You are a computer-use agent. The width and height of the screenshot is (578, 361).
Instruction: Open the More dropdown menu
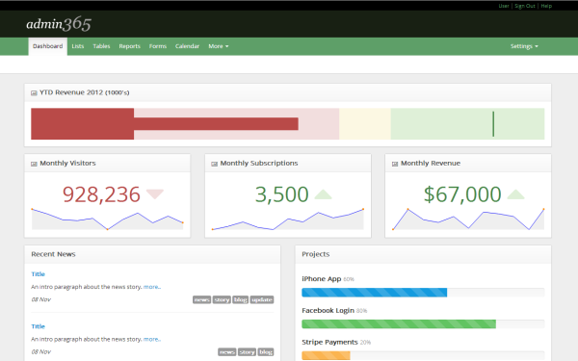click(219, 46)
